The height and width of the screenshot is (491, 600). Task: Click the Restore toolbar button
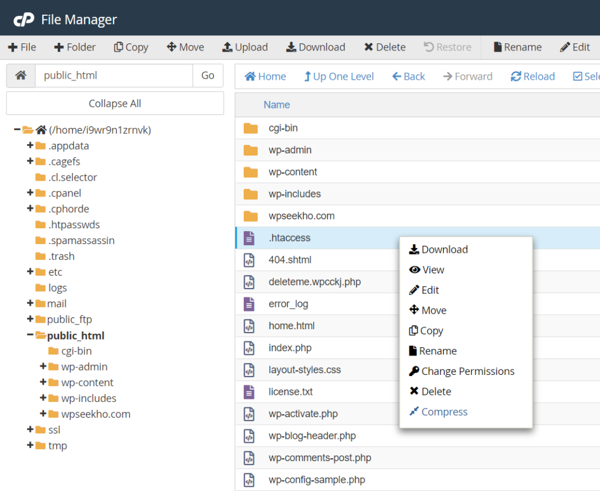[447, 47]
